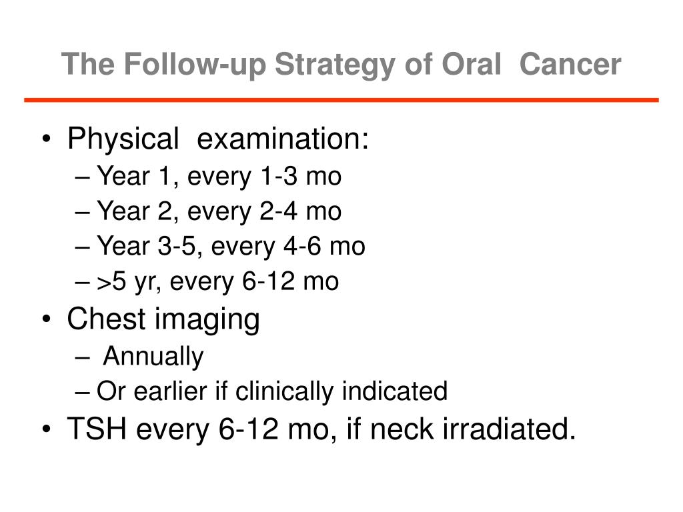The width and height of the screenshot is (683, 512).
Task: Click the bullet dot before 'Physical examination'
Action: coord(47,140)
